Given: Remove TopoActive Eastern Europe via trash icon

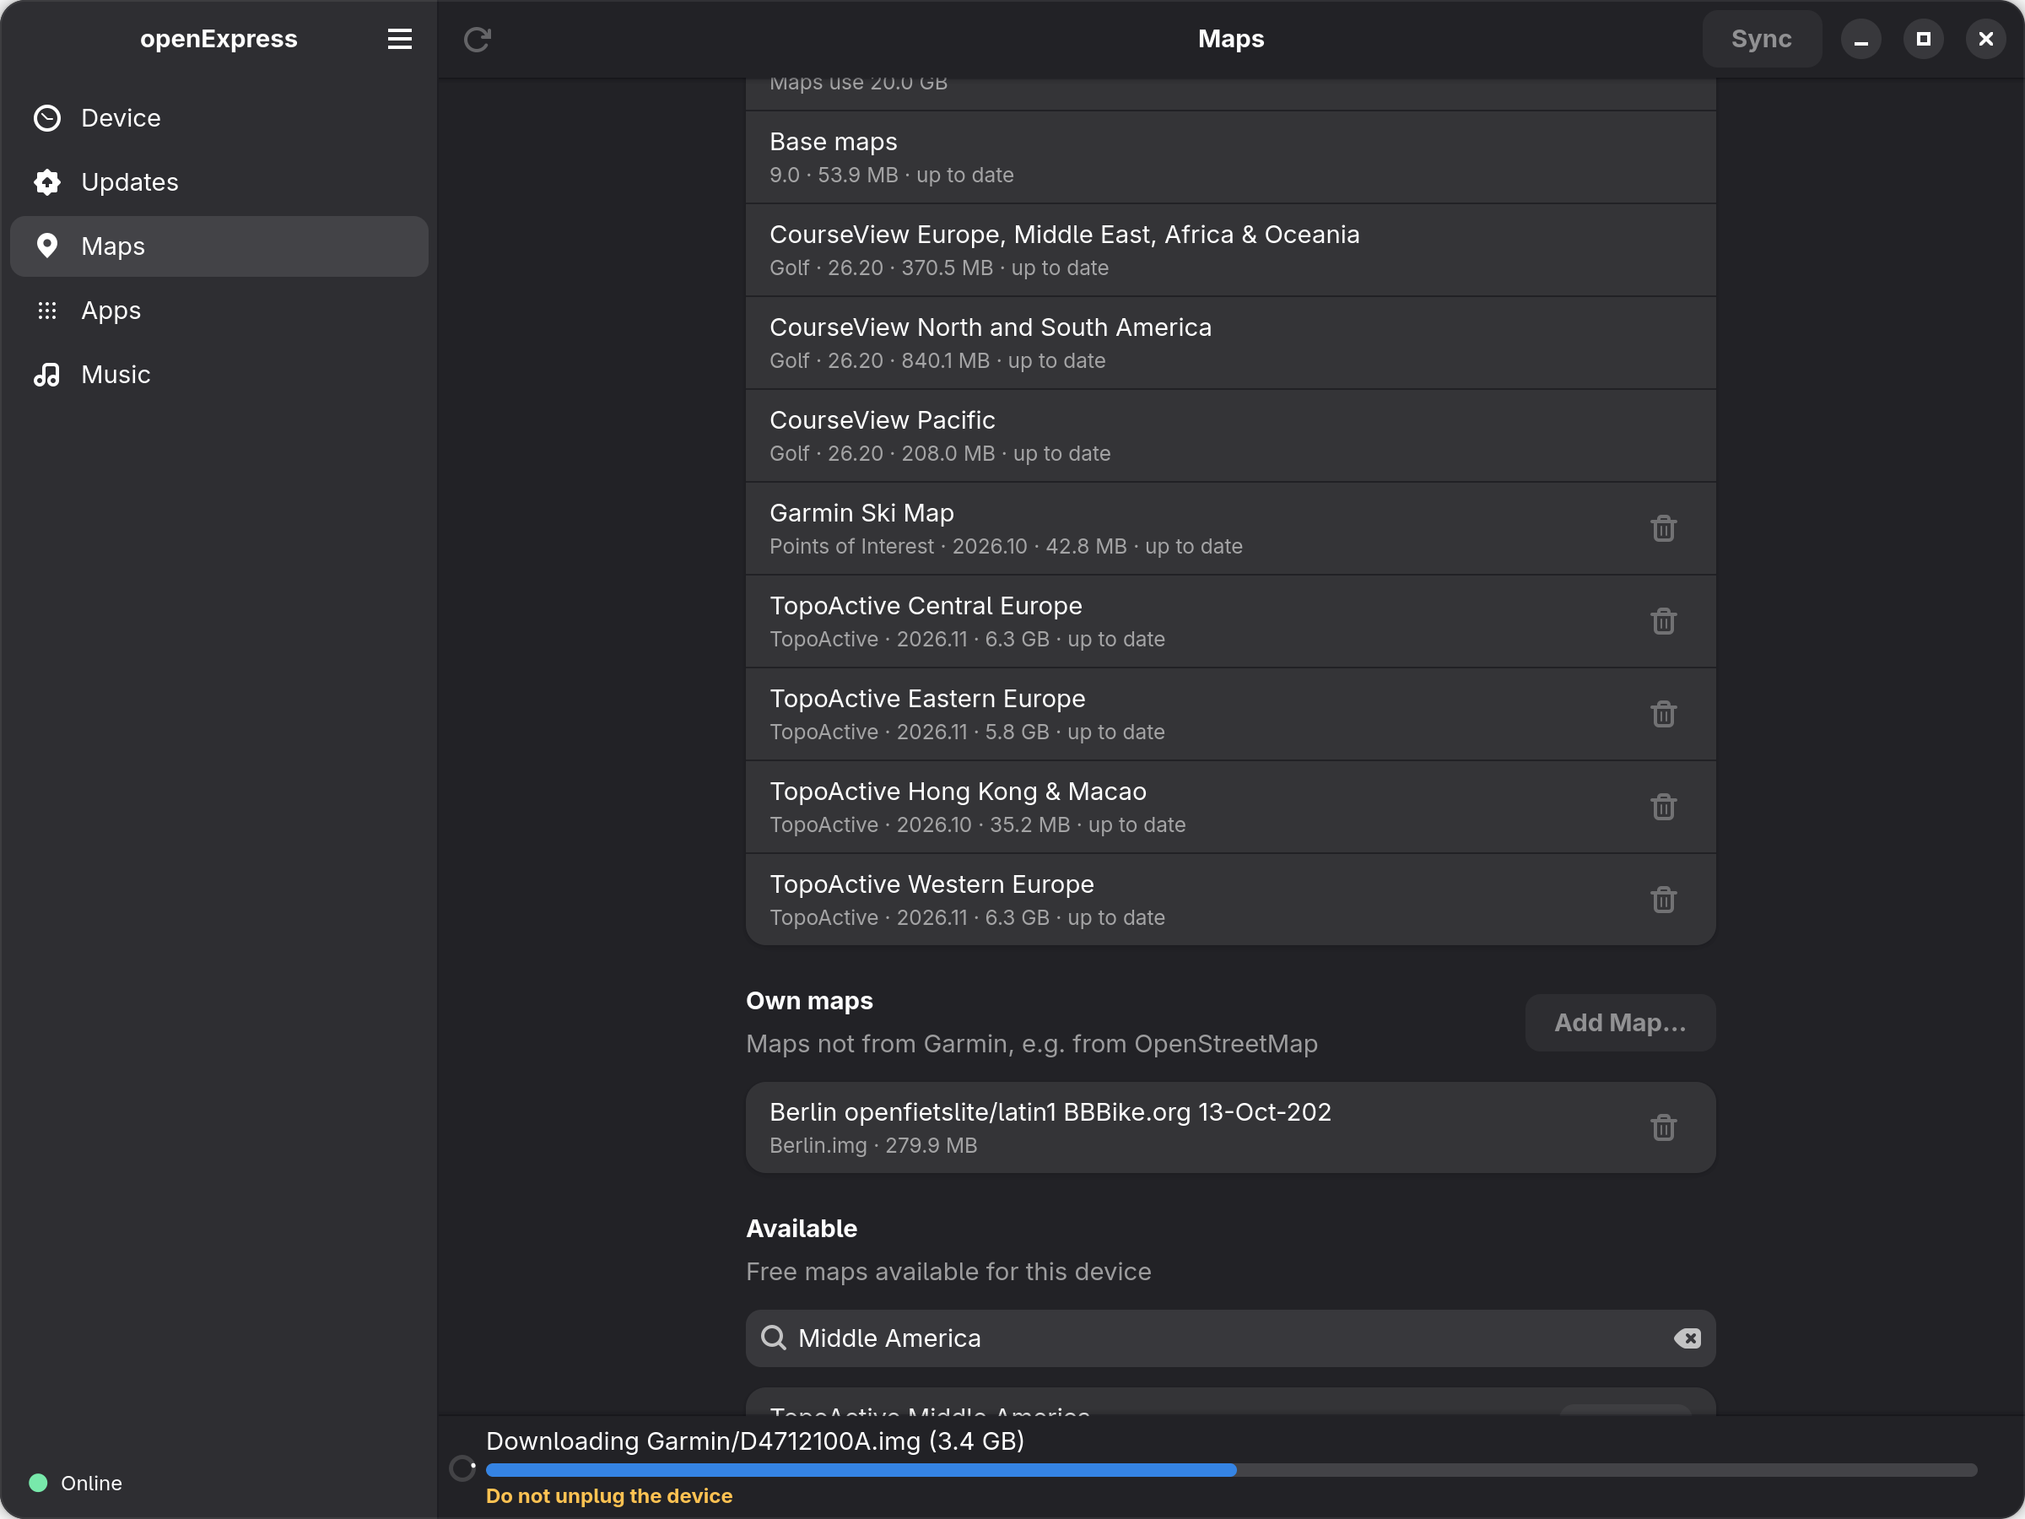Looking at the screenshot, I should 1663,714.
